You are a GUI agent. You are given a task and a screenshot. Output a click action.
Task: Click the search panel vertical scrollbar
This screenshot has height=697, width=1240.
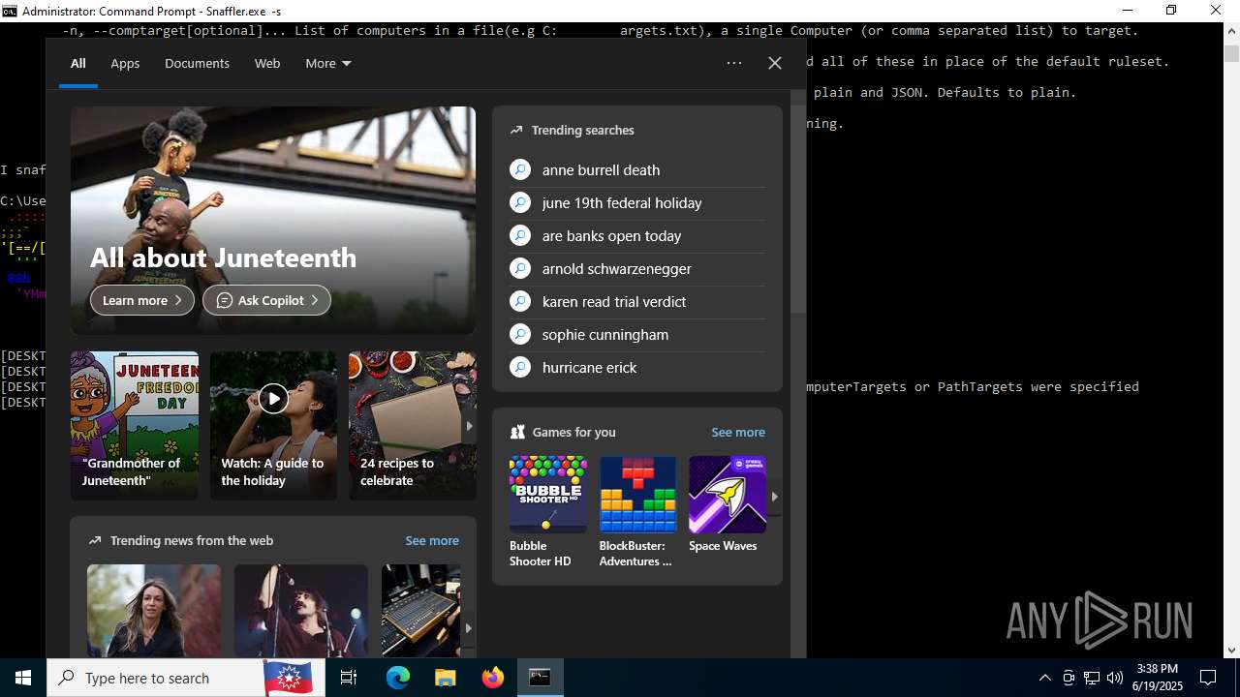click(x=798, y=209)
